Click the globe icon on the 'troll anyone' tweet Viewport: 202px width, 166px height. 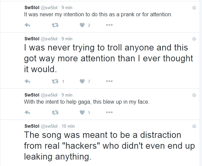pyautogui.click(x=194, y=39)
